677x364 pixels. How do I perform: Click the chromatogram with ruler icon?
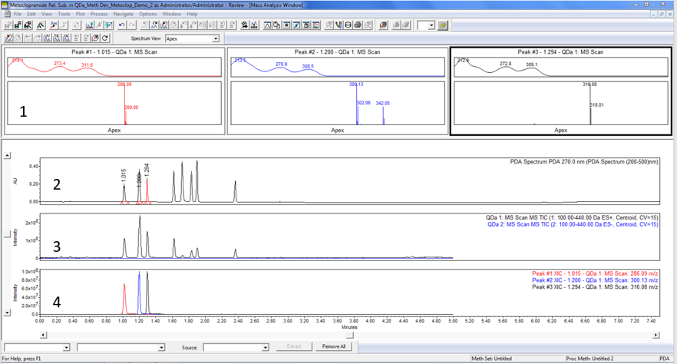tap(254, 25)
